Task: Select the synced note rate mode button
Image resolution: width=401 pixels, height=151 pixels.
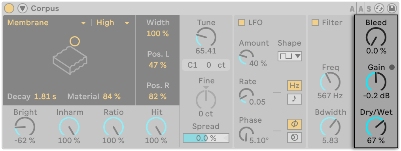Action: pos(294,99)
